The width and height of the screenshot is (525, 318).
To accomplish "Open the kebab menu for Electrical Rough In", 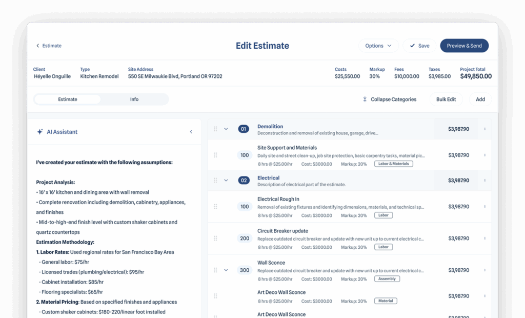I will coord(484,207).
